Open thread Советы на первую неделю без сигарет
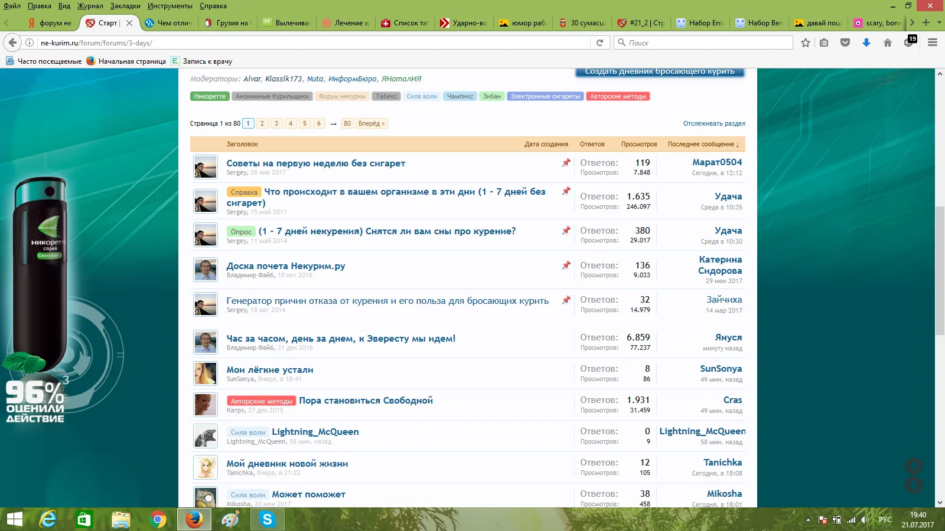The image size is (945, 531). [x=315, y=163]
